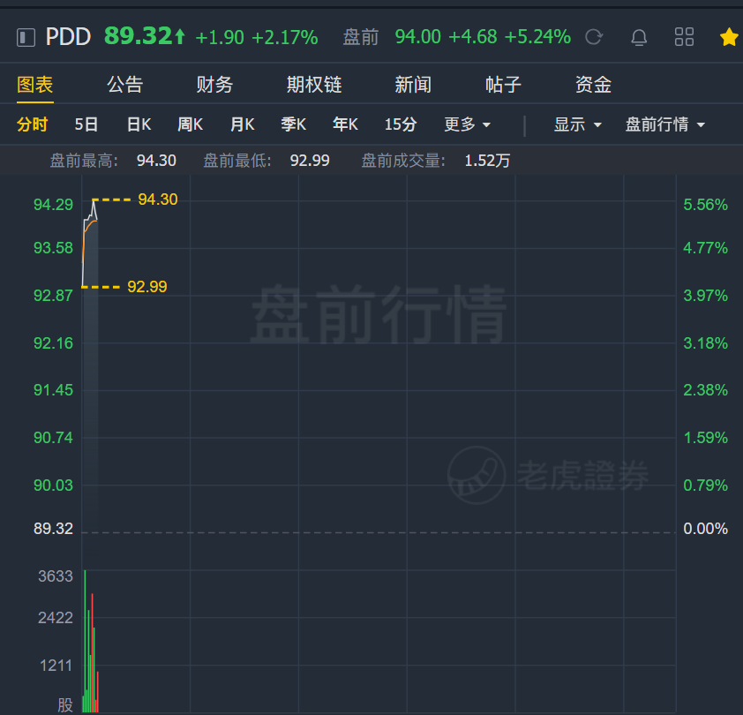Open price alerts via the bell icon
The height and width of the screenshot is (715, 743).
639,37
